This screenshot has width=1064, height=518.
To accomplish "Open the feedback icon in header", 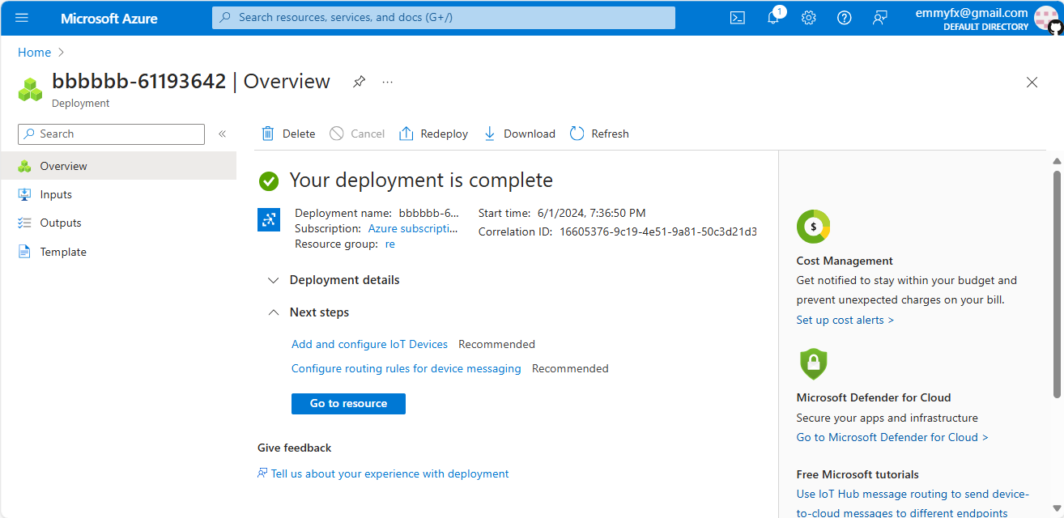I will pos(879,18).
